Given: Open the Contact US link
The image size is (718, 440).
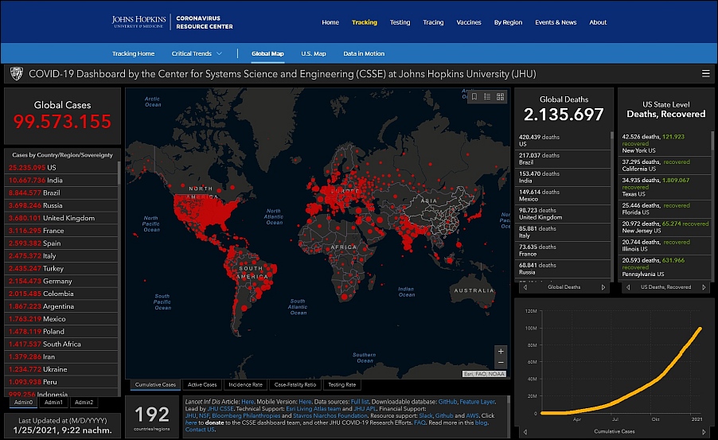Looking at the screenshot, I should pyautogui.click(x=200, y=430).
